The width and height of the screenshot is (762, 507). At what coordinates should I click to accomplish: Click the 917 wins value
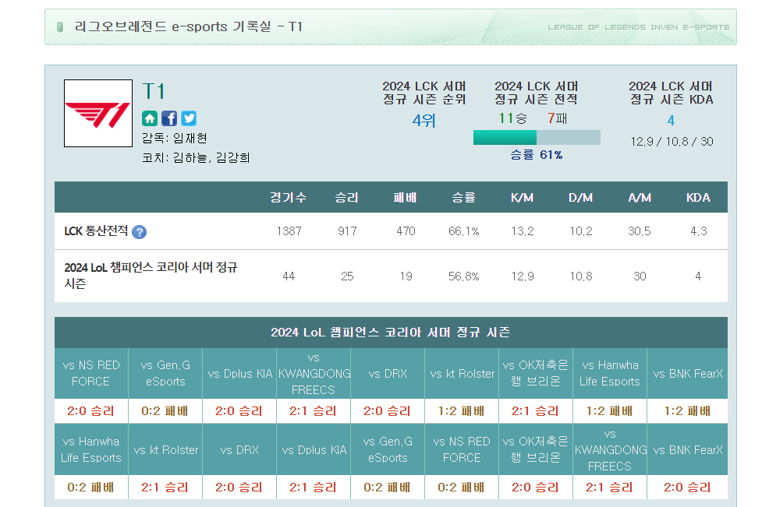tap(347, 231)
